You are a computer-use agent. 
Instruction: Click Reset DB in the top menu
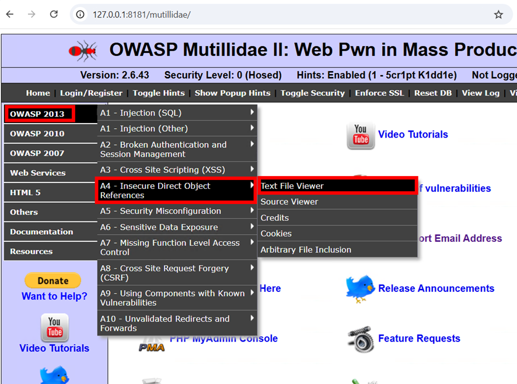click(x=433, y=93)
